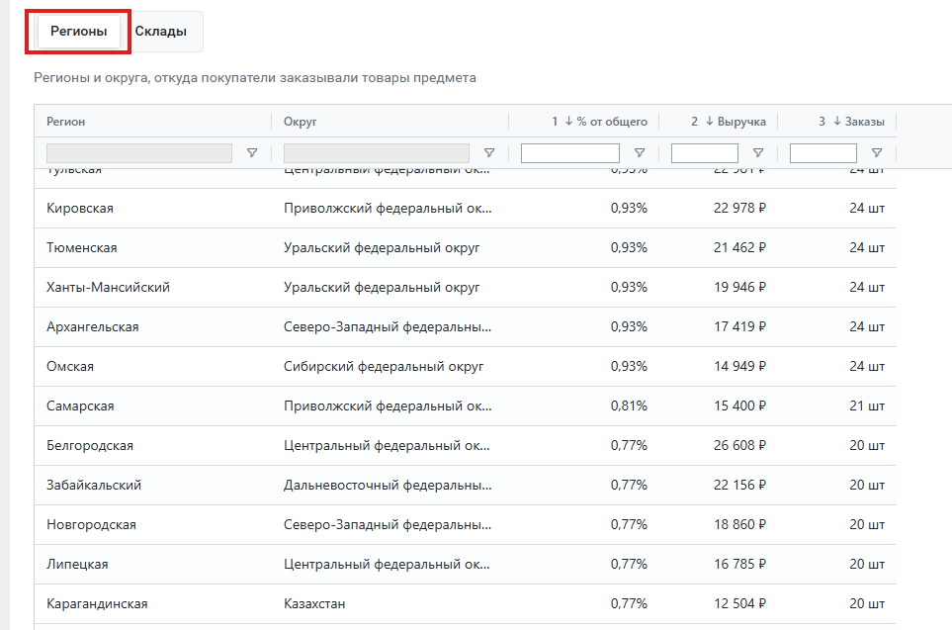Image resolution: width=952 pixels, height=630 pixels.
Task: Select the Регионы tab
Action: coord(79,32)
